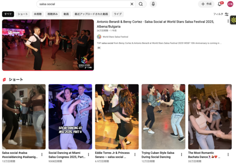Open the Antonio Berardi & Bersy Cortez video title
The width and height of the screenshot is (236, 164).
pyautogui.click(x=155, y=24)
